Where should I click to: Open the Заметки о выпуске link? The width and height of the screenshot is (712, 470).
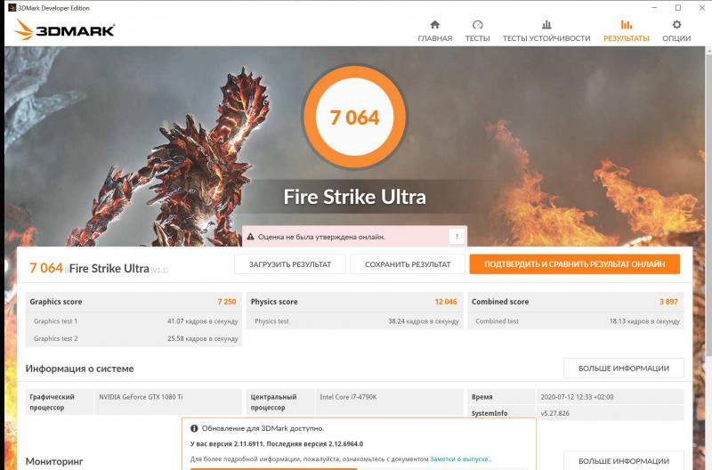[460, 458]
